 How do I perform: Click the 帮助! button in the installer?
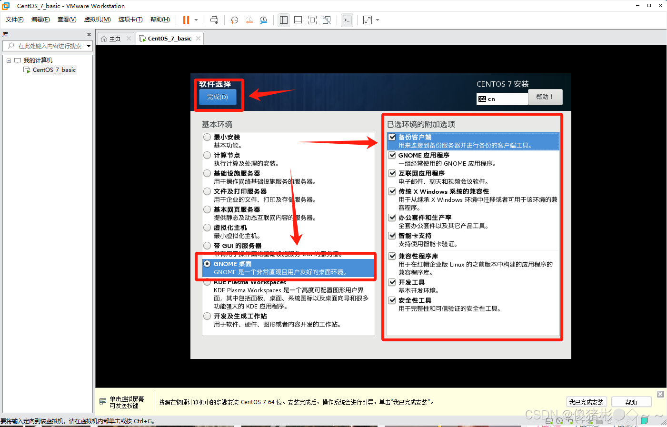tap(545, 97)
